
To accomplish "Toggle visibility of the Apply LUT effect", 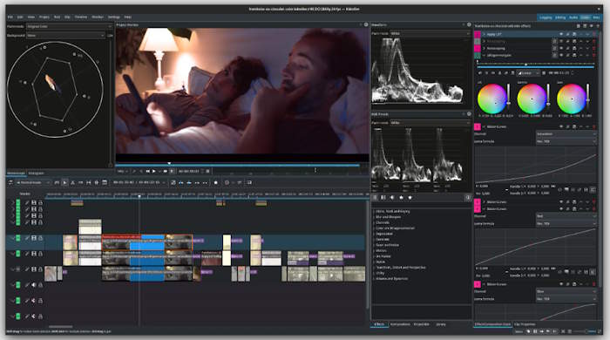I will [561, 34].
